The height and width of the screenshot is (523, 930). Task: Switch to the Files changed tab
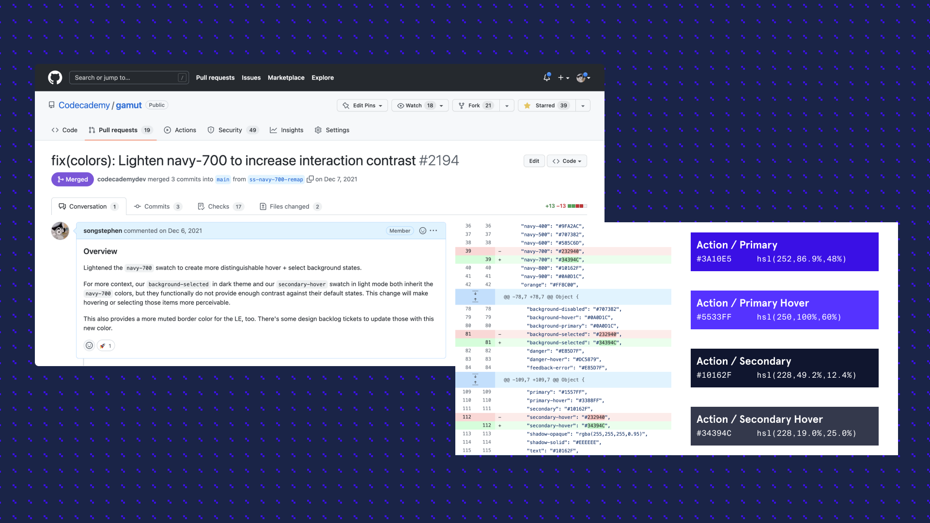[x=289, y=206]
